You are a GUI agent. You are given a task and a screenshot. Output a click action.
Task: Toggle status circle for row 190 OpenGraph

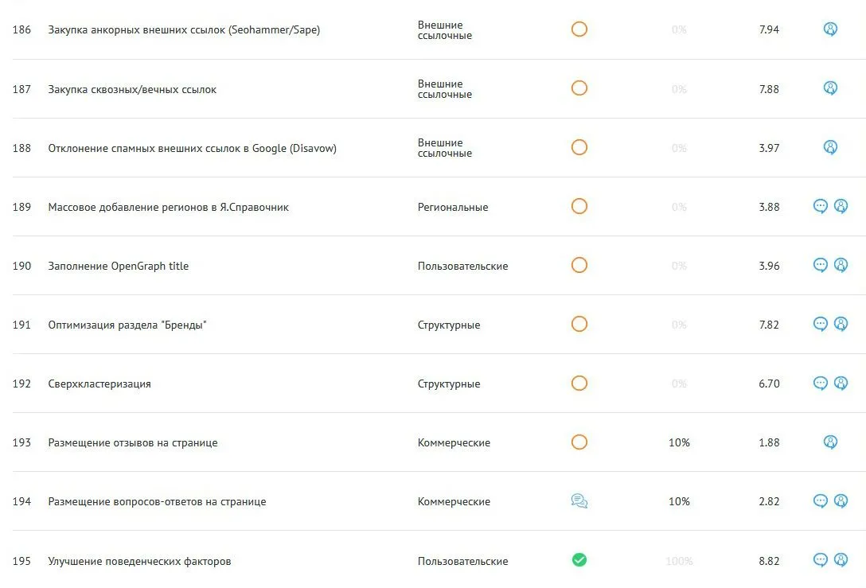click(x=579, y=265)
